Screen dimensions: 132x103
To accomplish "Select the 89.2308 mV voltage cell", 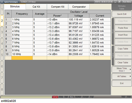I will point(79,54).
